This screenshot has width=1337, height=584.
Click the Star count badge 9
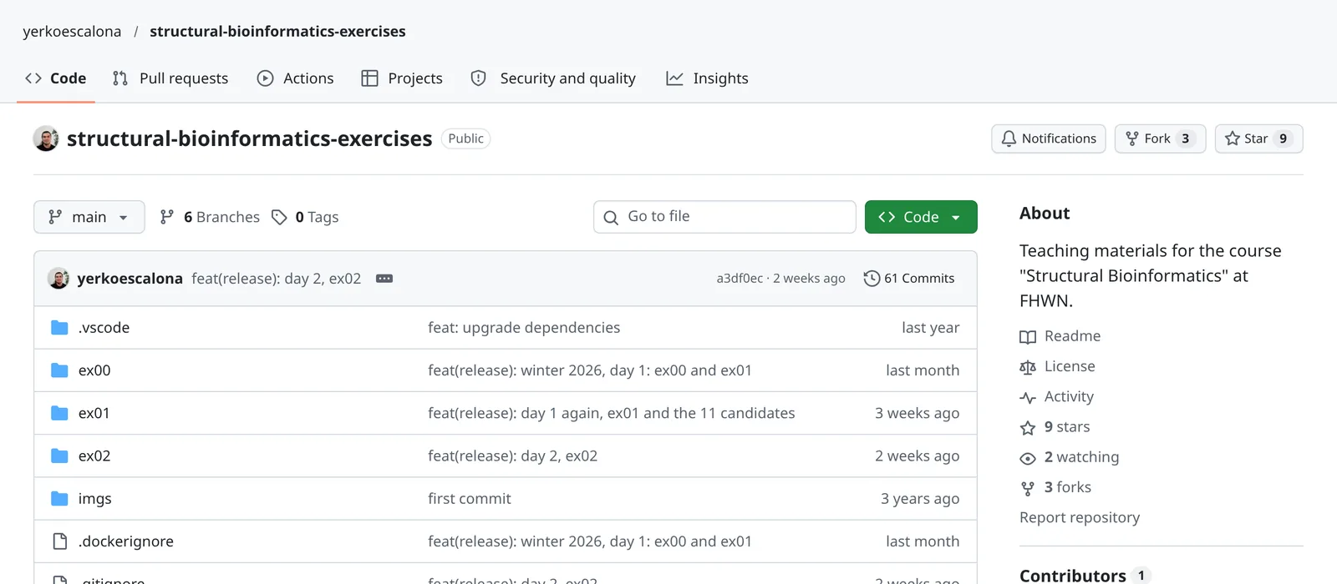pyautogui.click(x=1283, y=138)
